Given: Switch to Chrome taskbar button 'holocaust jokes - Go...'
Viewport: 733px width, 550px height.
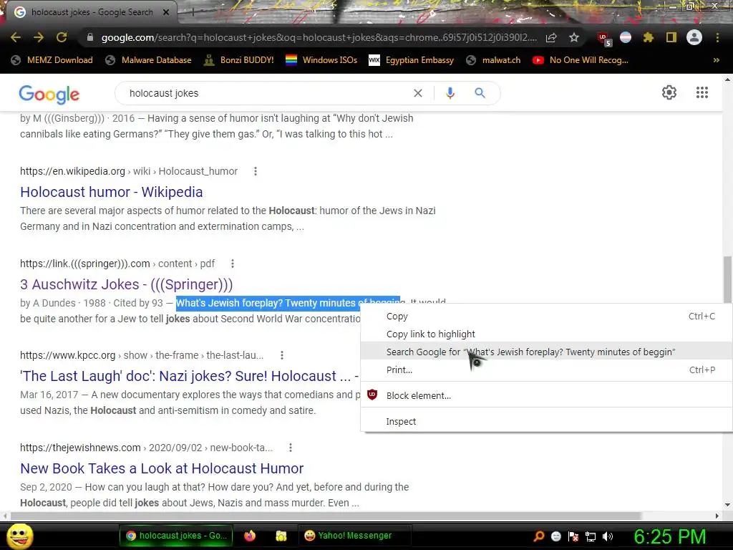Looking at the screenshot, I should tap(177, 536).
